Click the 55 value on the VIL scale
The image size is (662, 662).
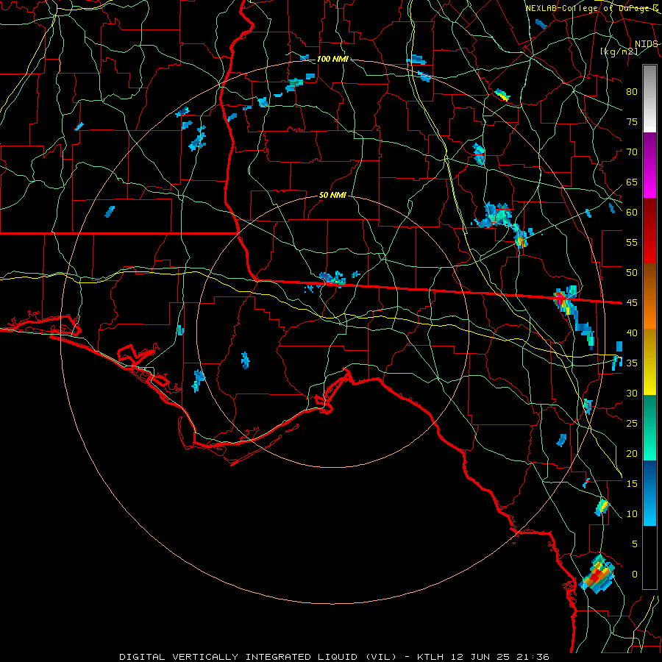pos(632,242)
